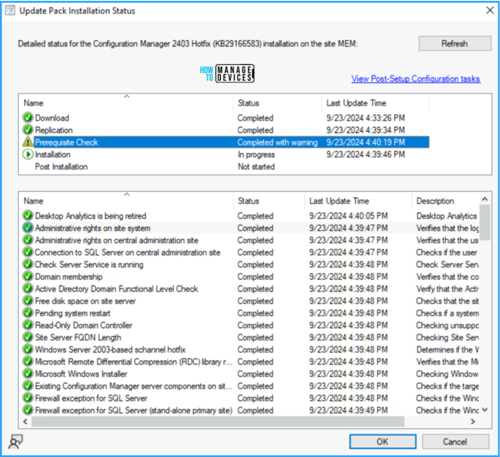Click the 9/23/2024 4:39:49 PM timestamp
The height and width of the screenshot is (457, 500).
click(x=348, y=410)
